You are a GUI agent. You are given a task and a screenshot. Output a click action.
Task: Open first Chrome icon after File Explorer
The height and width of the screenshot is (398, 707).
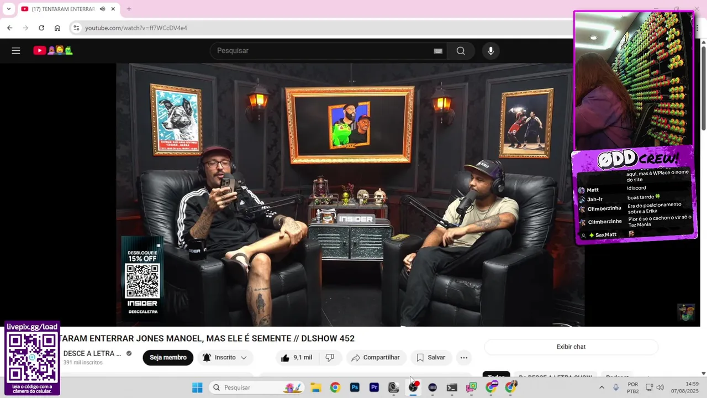(335, 387)
